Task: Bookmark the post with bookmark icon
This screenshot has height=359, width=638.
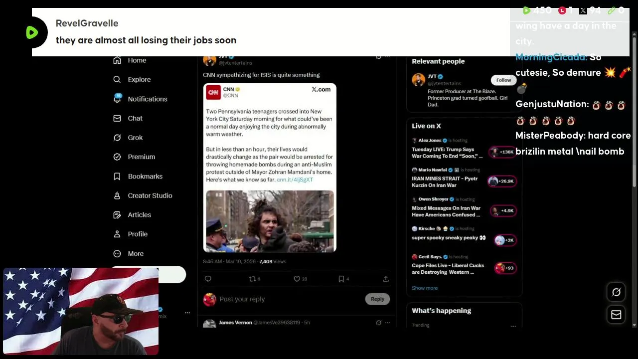Action: (341, 279)
